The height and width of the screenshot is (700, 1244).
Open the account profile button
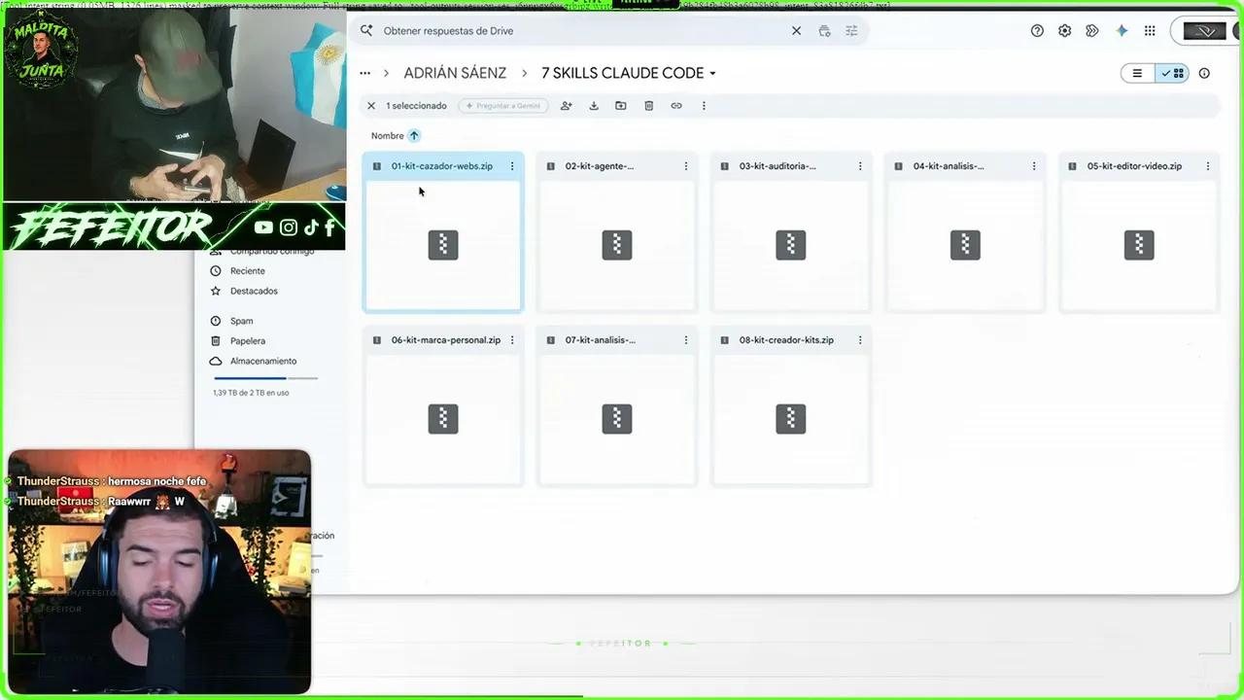(x=1204, y=31)
